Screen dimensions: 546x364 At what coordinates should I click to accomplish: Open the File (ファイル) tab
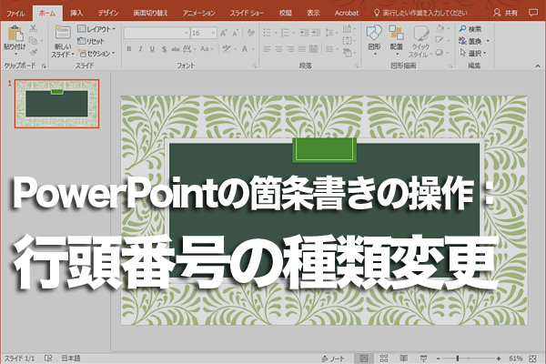[15, 14]
